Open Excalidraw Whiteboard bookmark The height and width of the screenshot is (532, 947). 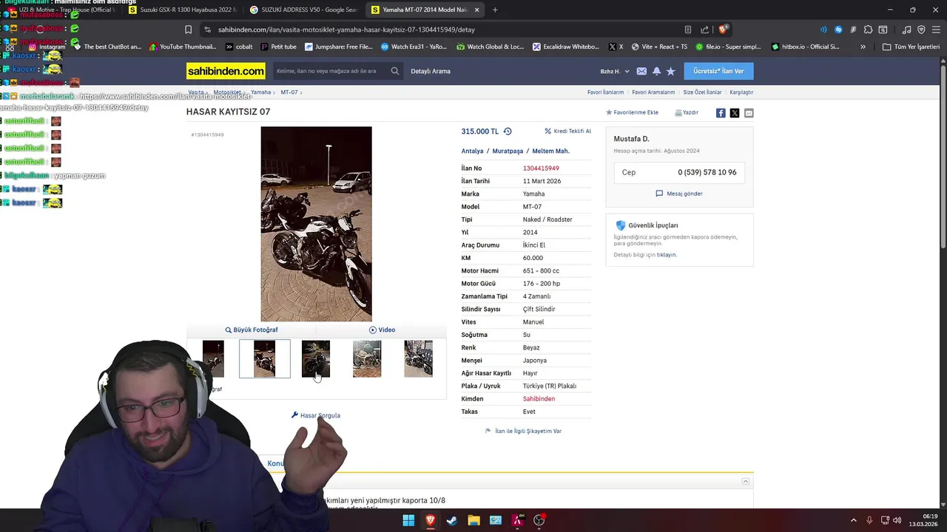[x=566, y=47]
